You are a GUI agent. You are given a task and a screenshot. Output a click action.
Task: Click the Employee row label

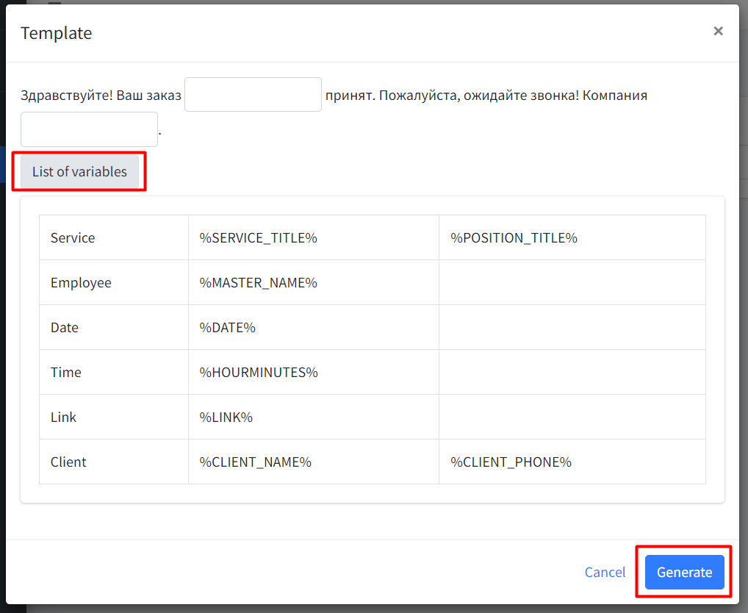tap(81, 283)
